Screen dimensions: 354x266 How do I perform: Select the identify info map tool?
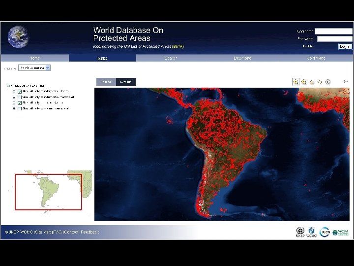click(328, 82)
